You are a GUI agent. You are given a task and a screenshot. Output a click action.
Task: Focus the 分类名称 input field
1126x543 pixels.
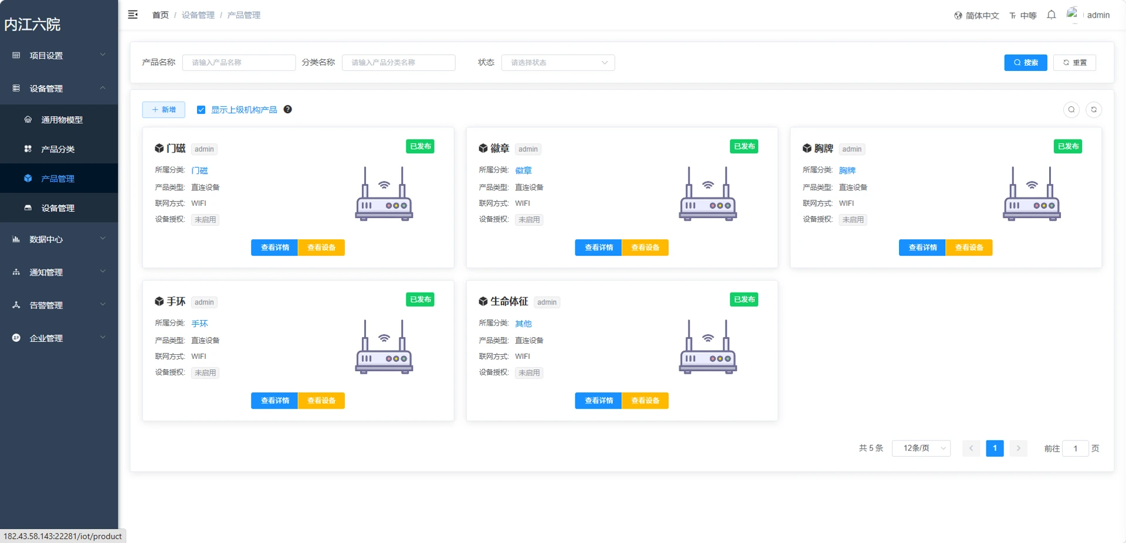(398, 63)
